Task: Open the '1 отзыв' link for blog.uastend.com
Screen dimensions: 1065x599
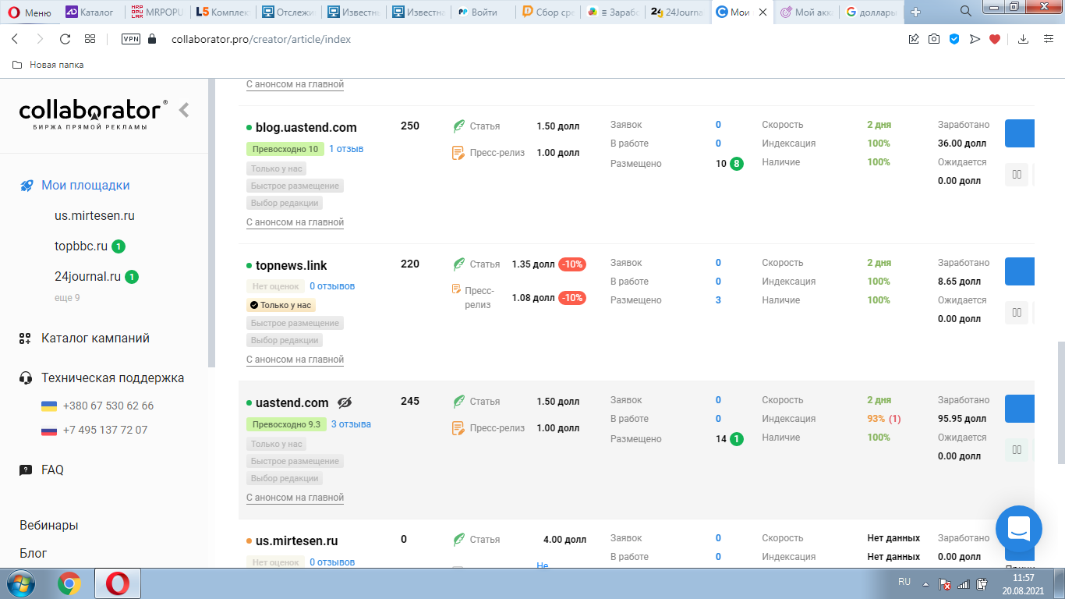Action: tap(346, 149)
